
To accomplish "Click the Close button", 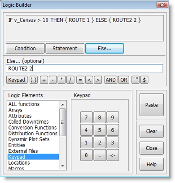I will (152, 148).
